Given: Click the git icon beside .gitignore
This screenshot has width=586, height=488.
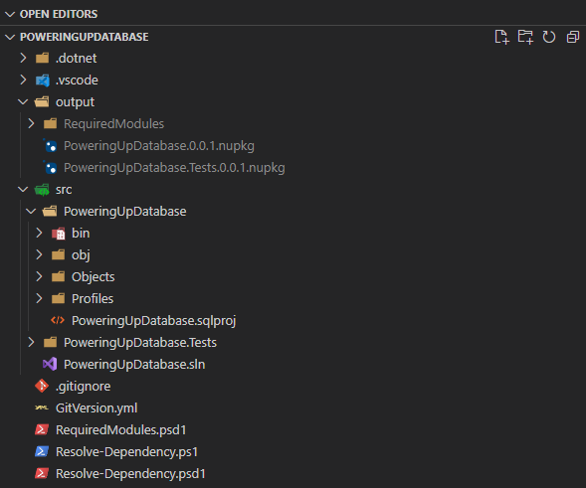Looking at the screenshot, I should pos(42,386).
